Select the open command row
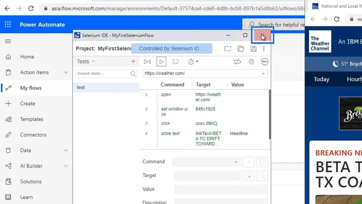362x204 pixels. click(x=205, y=97)
